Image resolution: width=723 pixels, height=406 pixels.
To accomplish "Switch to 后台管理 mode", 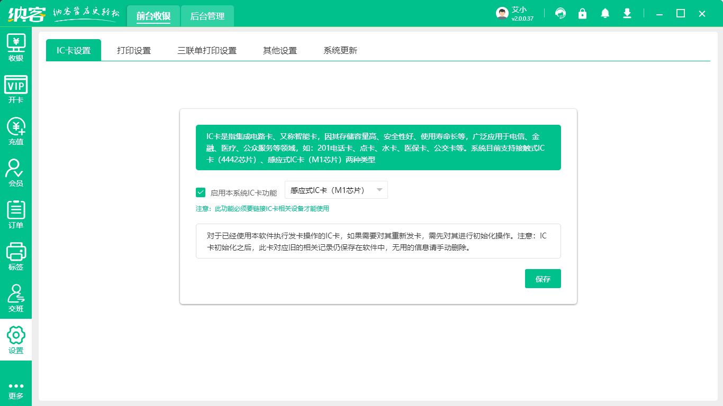I will click(x=207, y=16).
